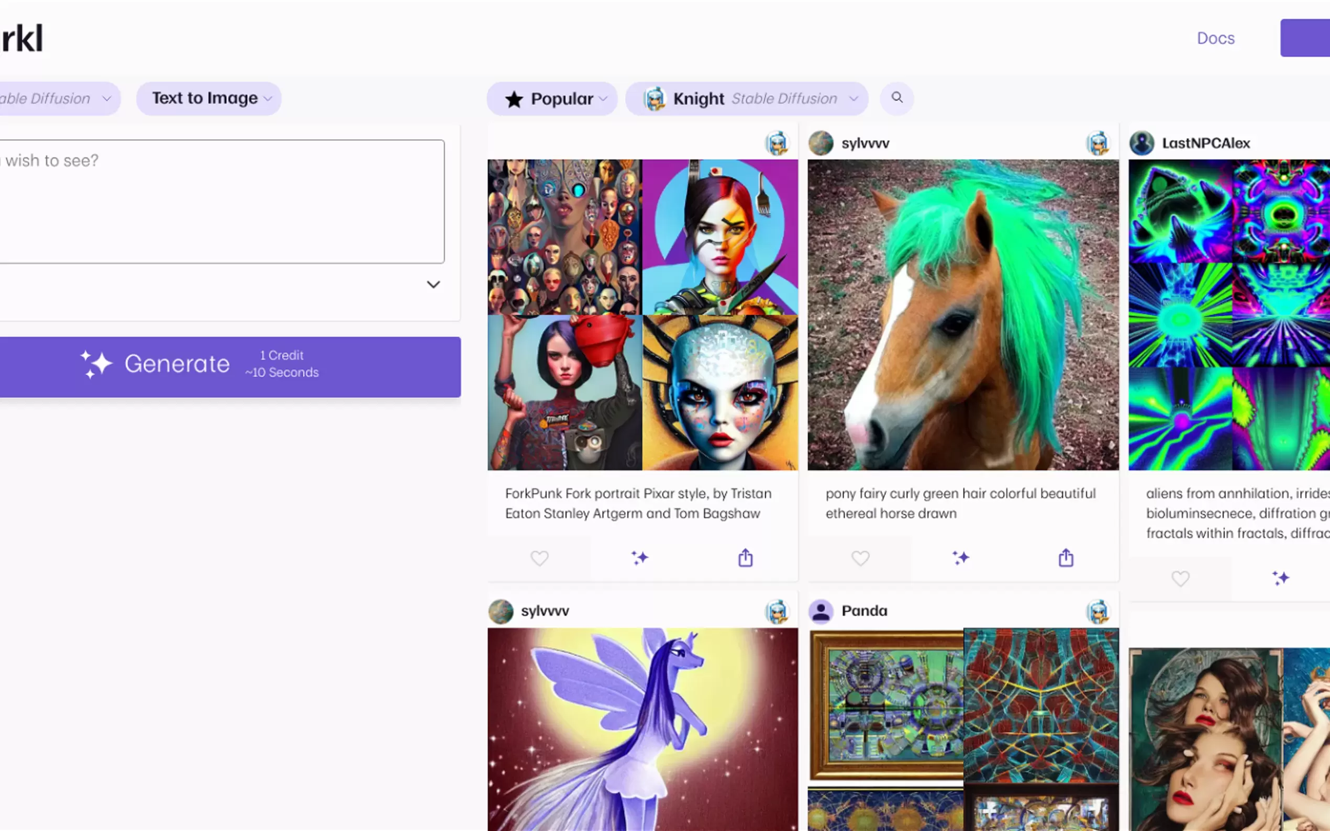Open the Popular sort dropdown

pos(552,99)
